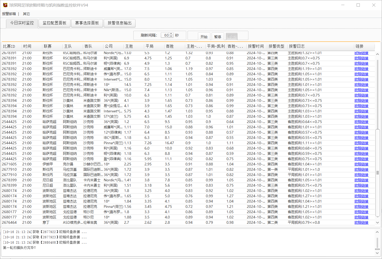The width and height of the screenshot is (382, 259).
Task: Click the 报警日志 column header
Action: pos(320,46)
